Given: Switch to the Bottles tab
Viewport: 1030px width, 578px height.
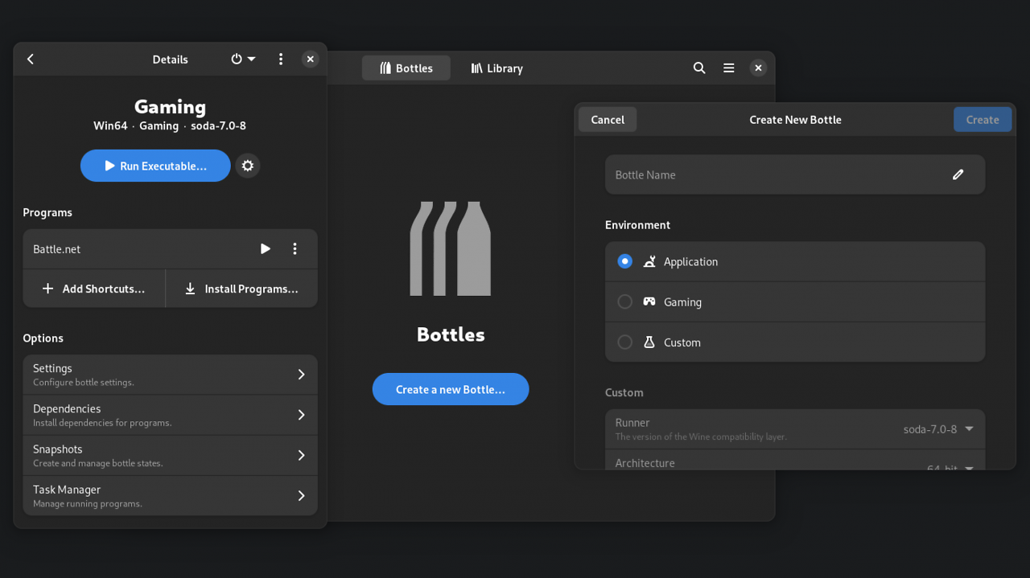Looking at the screenshot, I should point(406,68).
